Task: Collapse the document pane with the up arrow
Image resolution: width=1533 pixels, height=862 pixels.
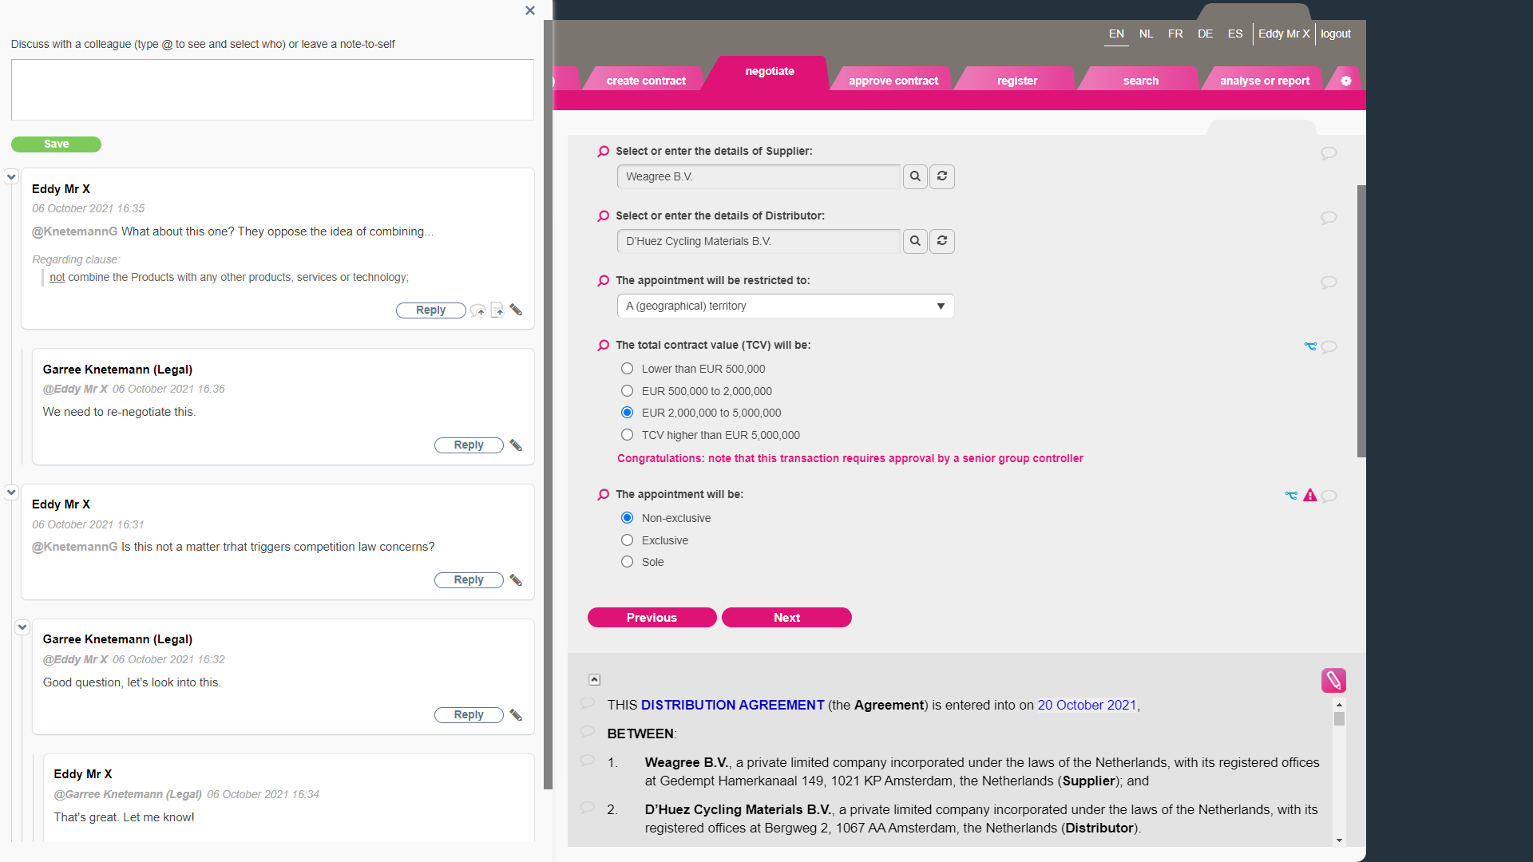Action: coord(594,679)
